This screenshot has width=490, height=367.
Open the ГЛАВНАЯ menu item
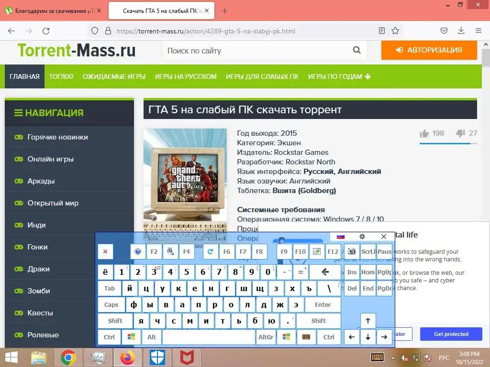tap(24, 76)
